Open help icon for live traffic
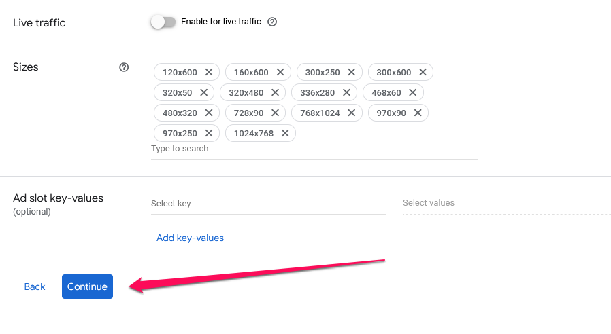The width and height of the screenshot is (611, 334). click(x=272, y=22)
